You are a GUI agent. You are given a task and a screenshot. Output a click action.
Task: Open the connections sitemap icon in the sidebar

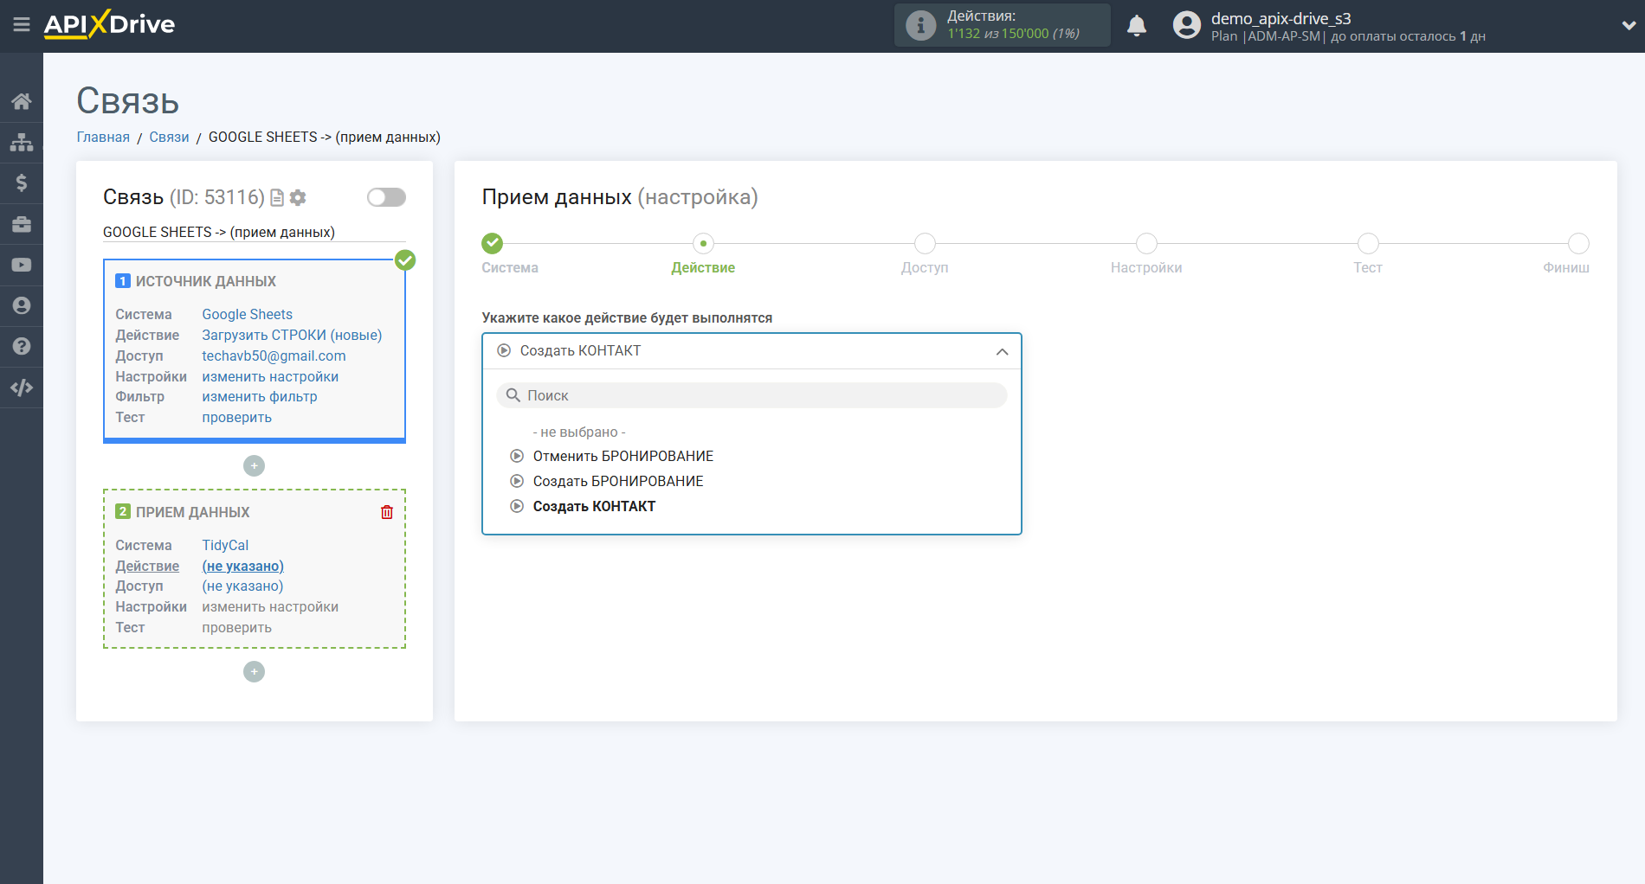[x=22, y=142]
